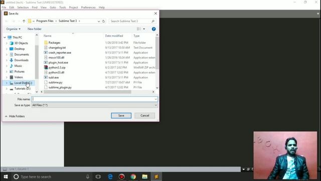
Task: Click Program Files in the address path
Action: (45, 21)
